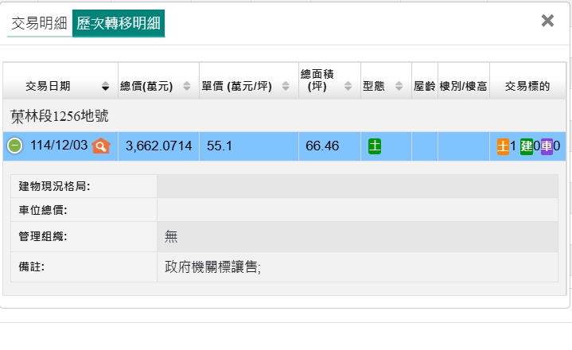The image size is (572, 350).
Task: Click the 屋齡 column header
Action: click(x=424, y=86)
